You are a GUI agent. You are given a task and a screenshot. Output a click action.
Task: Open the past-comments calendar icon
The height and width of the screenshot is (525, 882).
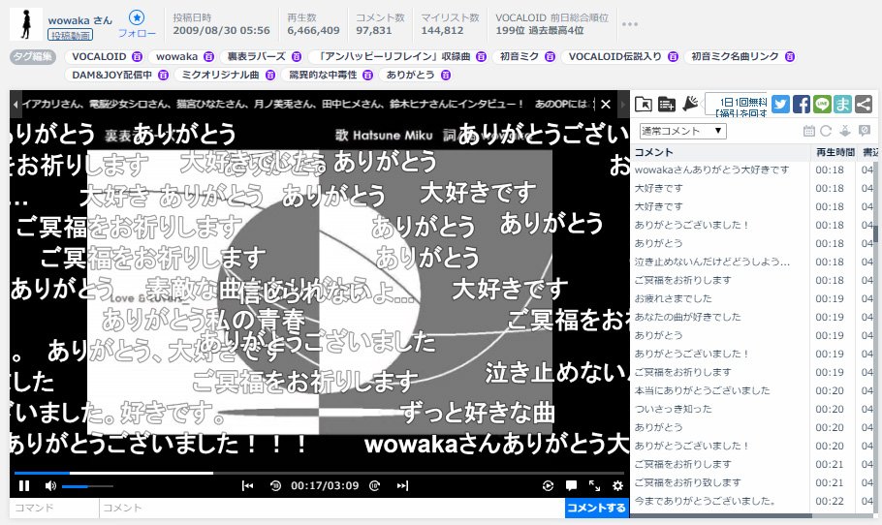click(x=809, y=131)
